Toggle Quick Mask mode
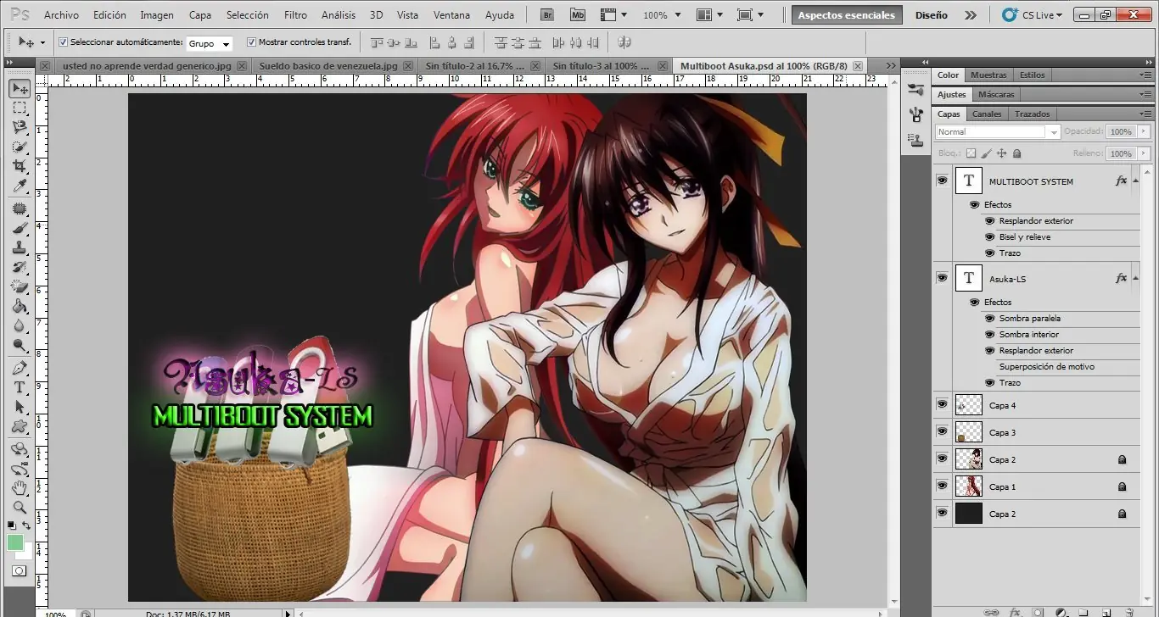This screenshot has height=617, width=1159. (x=19, y=571)
